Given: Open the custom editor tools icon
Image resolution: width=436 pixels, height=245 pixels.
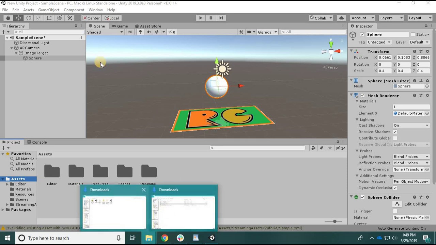Looking at the screenshot, I should point(70,18).
